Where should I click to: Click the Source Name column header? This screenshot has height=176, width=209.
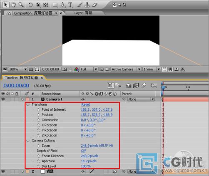pyautogui.click(x=51, y=94)
